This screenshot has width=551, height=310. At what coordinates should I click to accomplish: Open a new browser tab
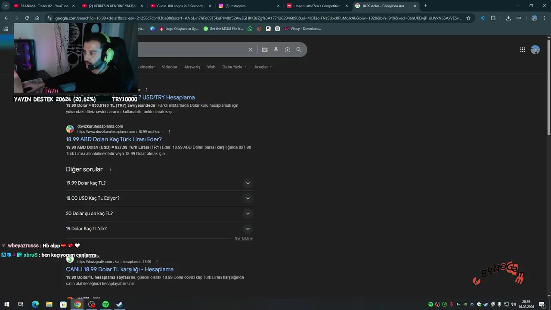425,6
